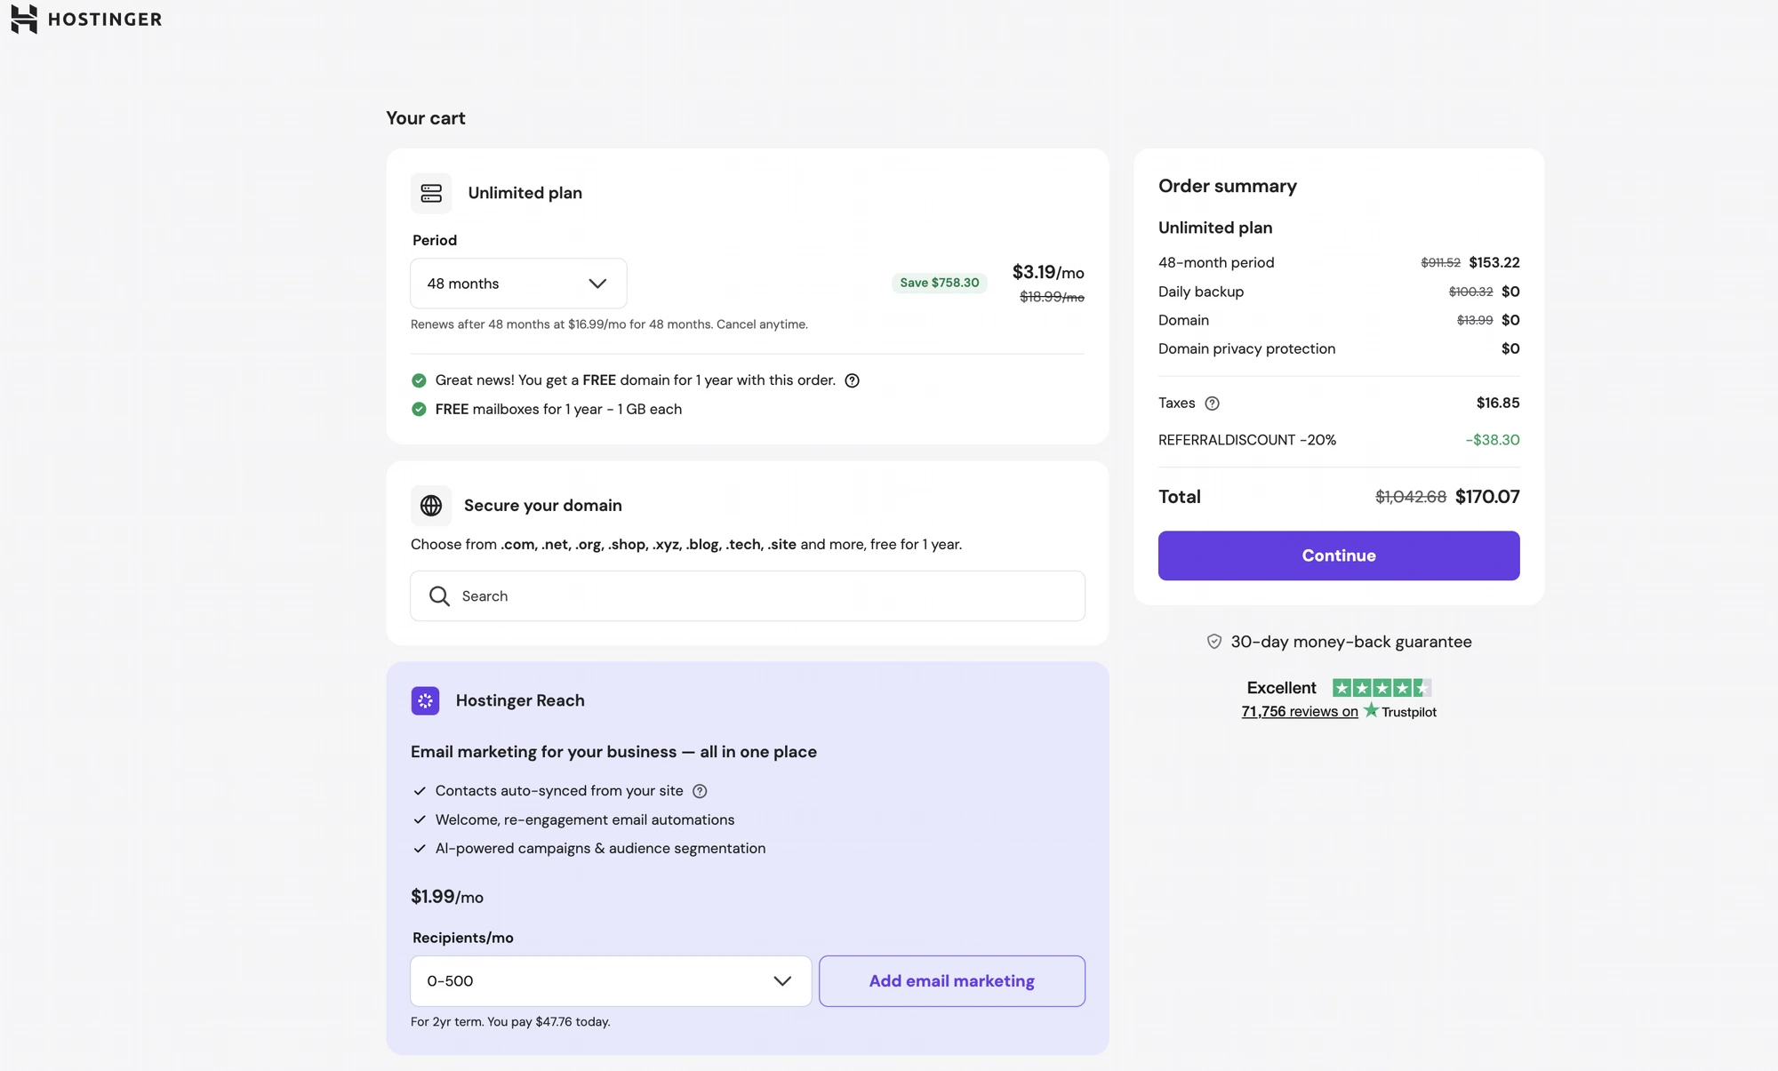This screenshot has height=1071, width=1778.
Task: Click the REFERRALDISCOUNT -20% label
Action: coord(1247,440)
